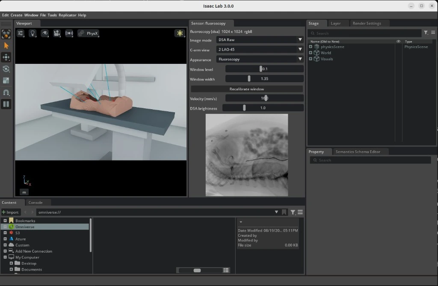Screen dimensions: 438x286
Task: Adjust the Velocity (mm/s) slider
Action: [x=264, y=98]
